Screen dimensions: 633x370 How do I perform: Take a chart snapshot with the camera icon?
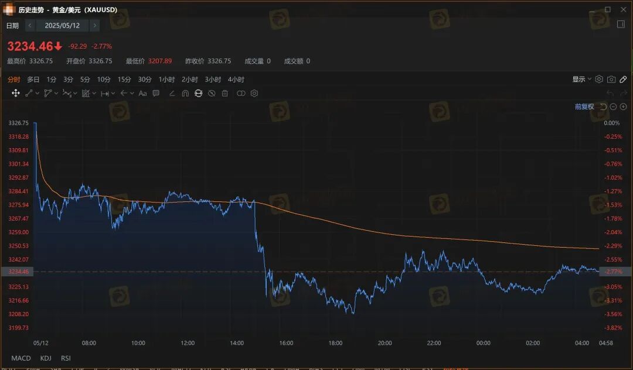(x=610, y=79)
